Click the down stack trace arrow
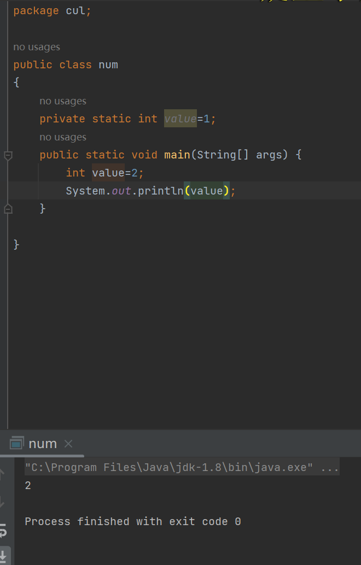Image resolution: width=361 pixels, height=565 pixels. [x=2, y=502]
